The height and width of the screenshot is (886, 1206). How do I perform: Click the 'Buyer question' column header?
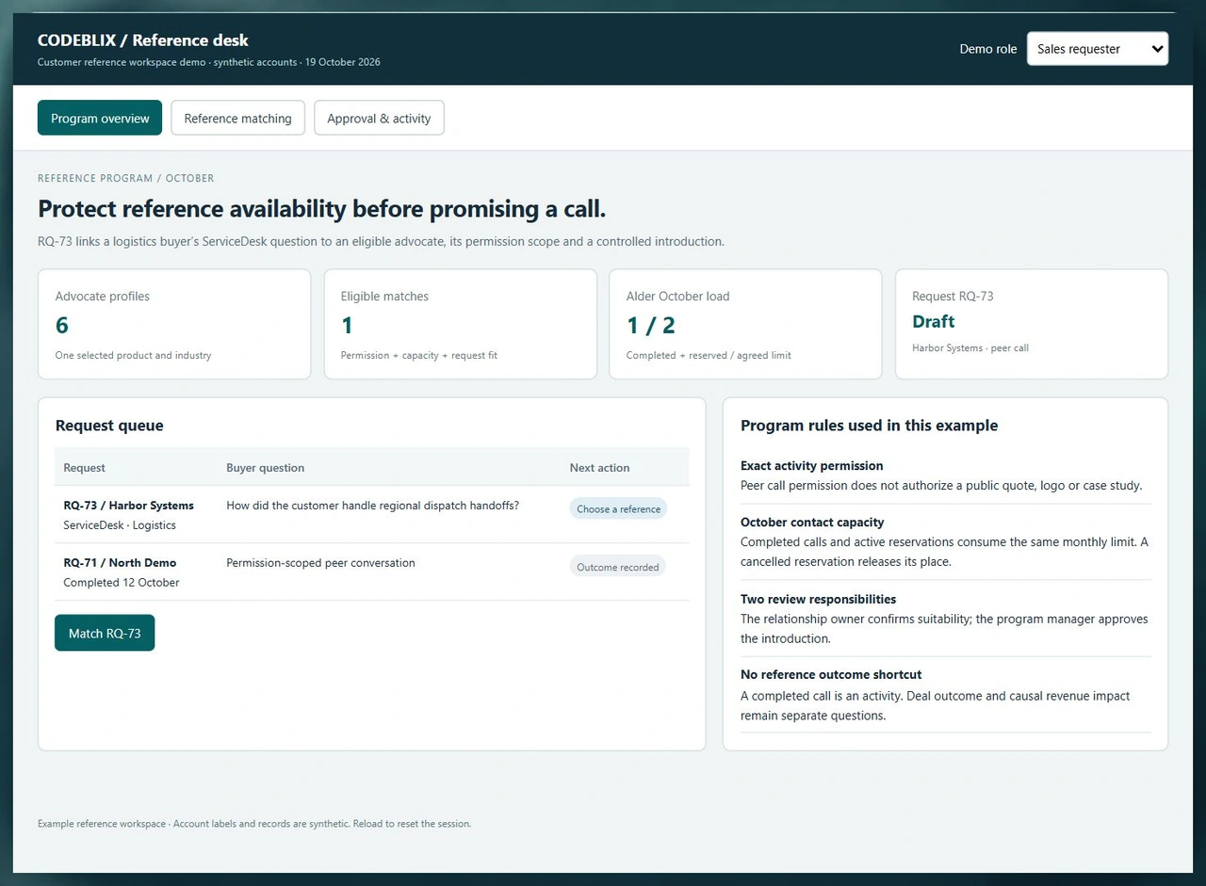265,467
